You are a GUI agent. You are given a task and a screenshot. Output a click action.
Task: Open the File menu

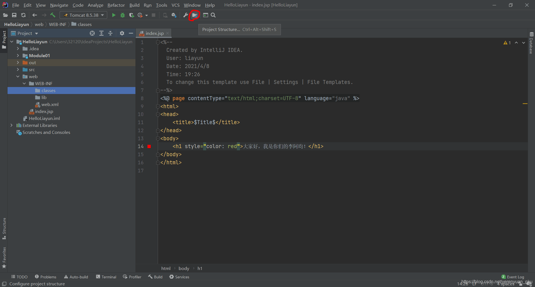[16, 5]
